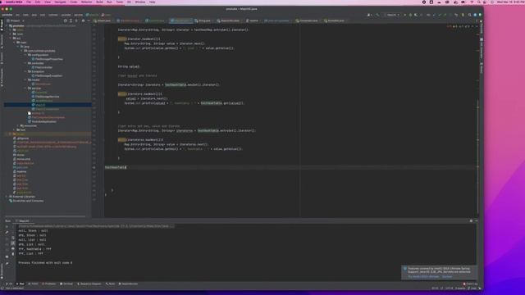
Task: Toggle Project tool window stripe button on left
Action: (x=2, y=25)
